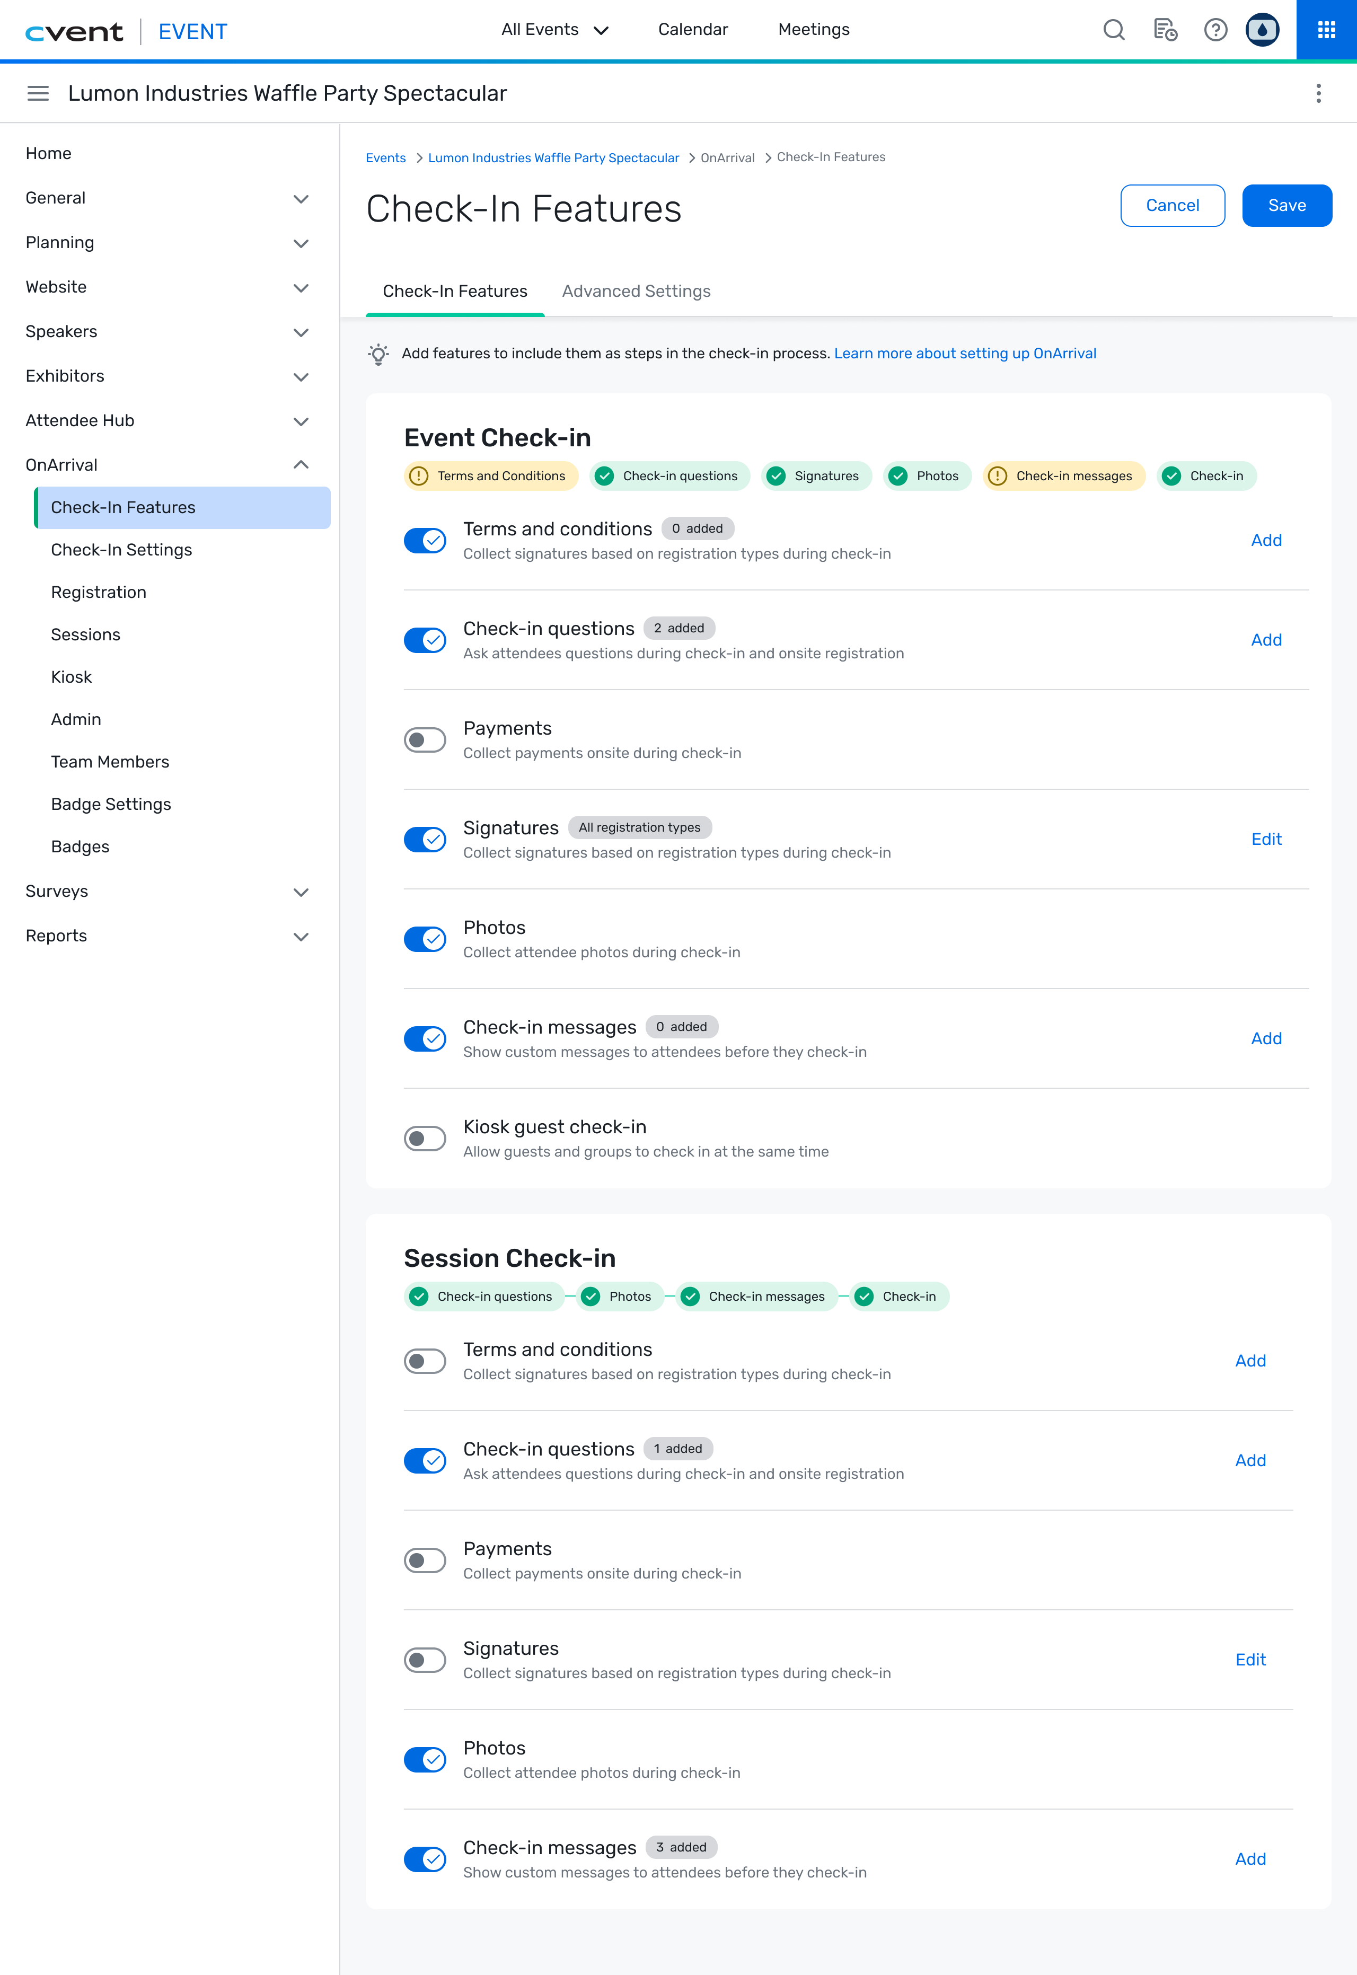Click the lightbulb tip icon
This screenshot has width=1357, height=1975.
click(378, 354)
